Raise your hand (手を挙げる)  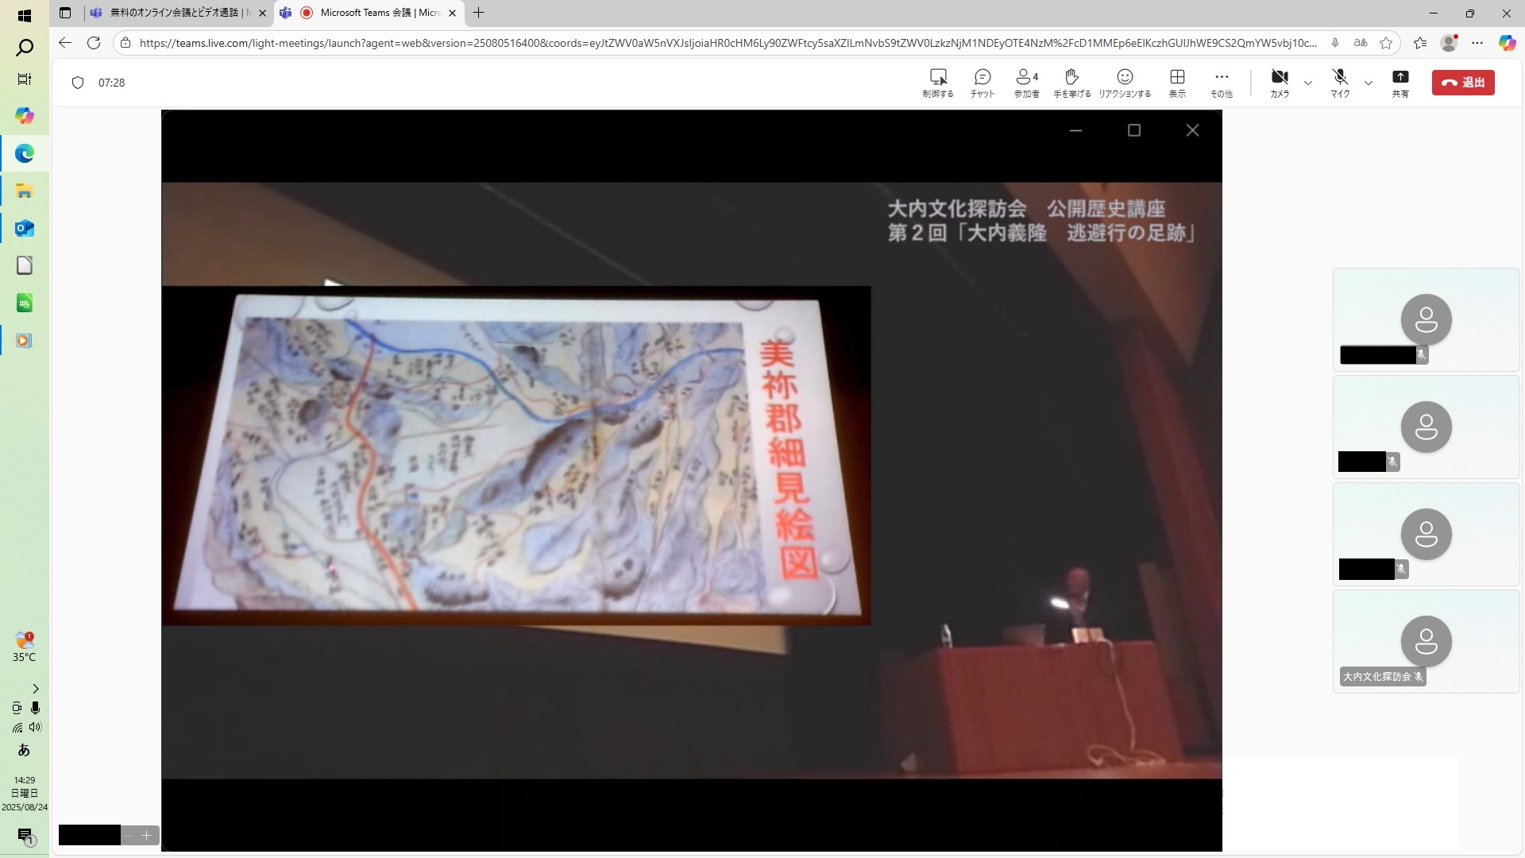click(1072, 83)
